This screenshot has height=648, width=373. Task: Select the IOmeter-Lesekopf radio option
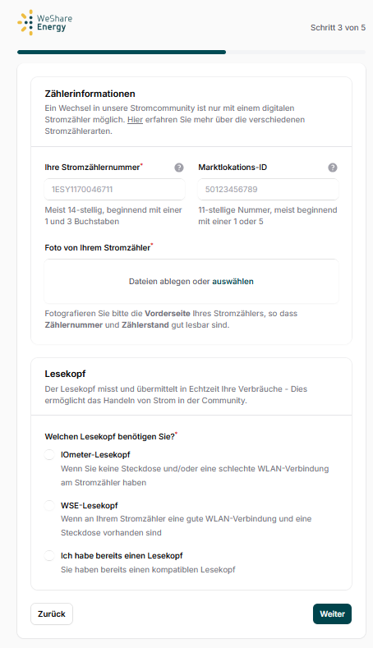[49, 455]
